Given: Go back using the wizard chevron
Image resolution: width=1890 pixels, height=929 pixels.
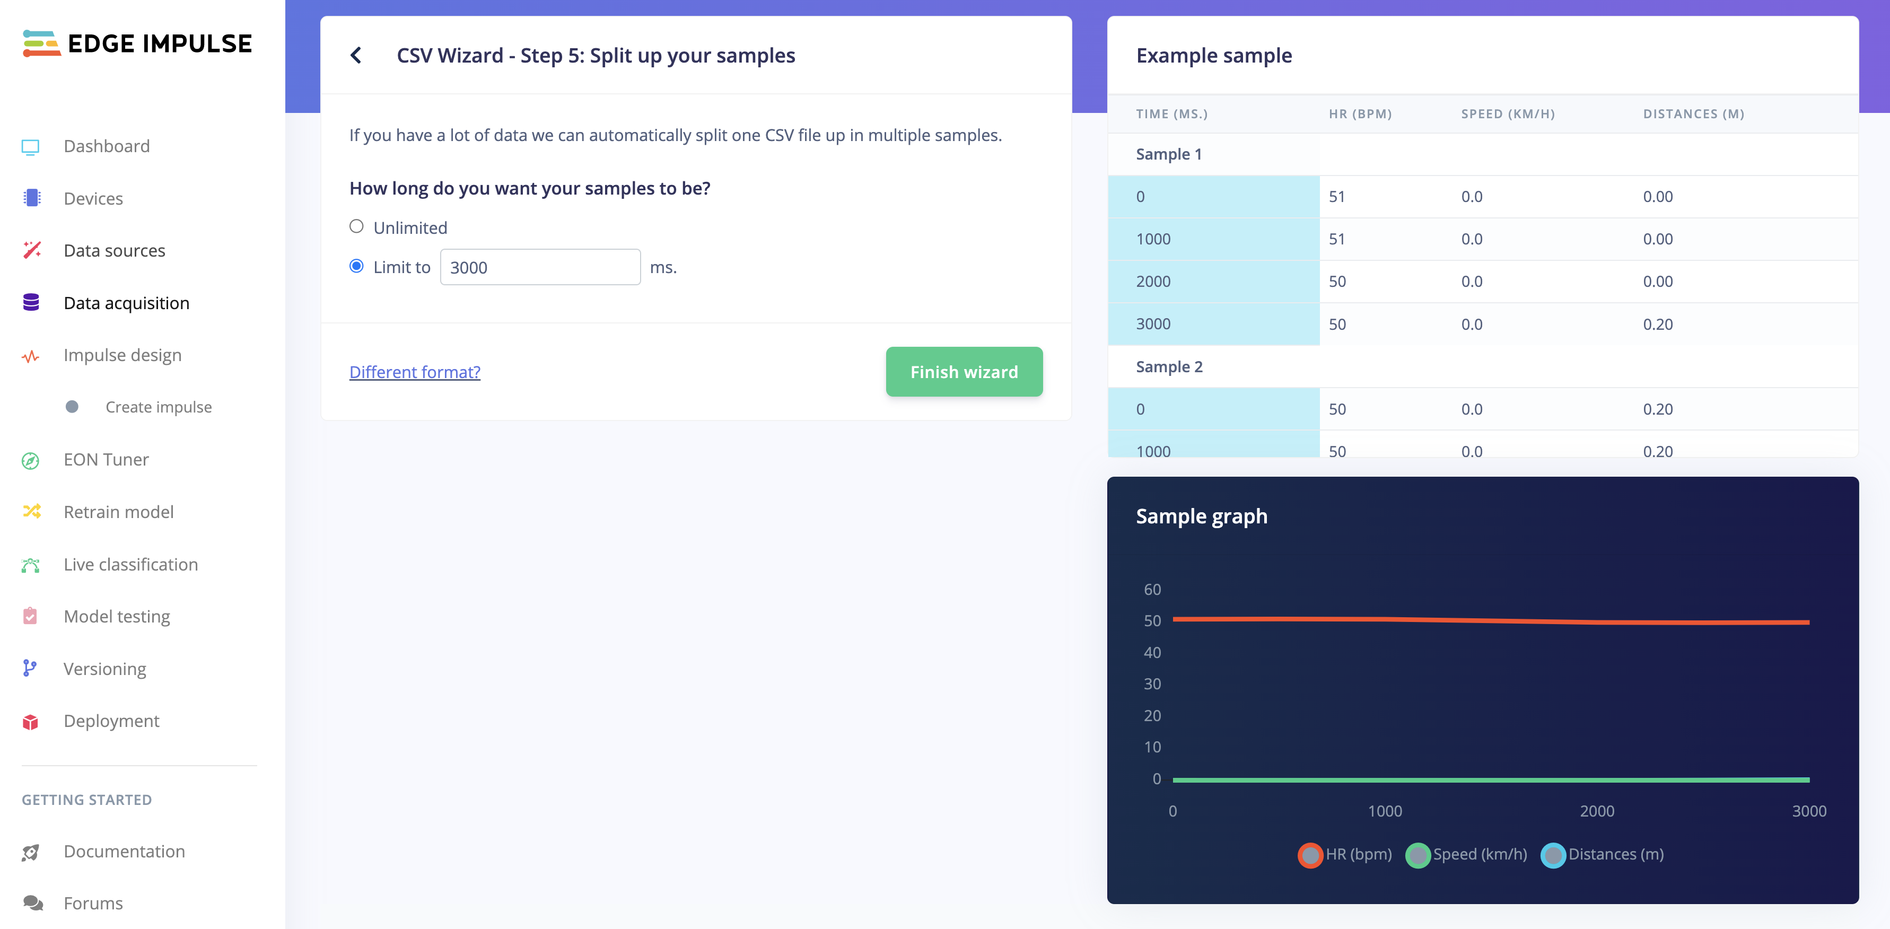Looking at the screenshot, I should (x=356, y=55).
